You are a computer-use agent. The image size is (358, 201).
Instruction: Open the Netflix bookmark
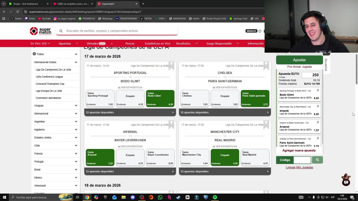click(194, 19)
